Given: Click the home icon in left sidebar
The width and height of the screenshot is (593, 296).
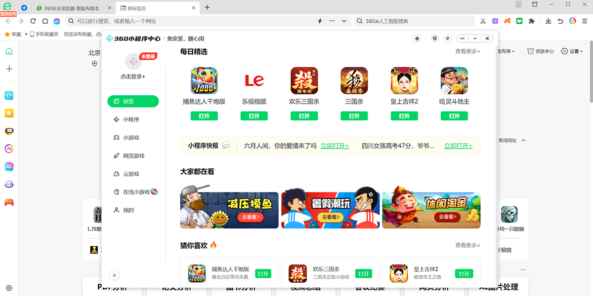Looking at the screenshot, I should pos(8,51).
